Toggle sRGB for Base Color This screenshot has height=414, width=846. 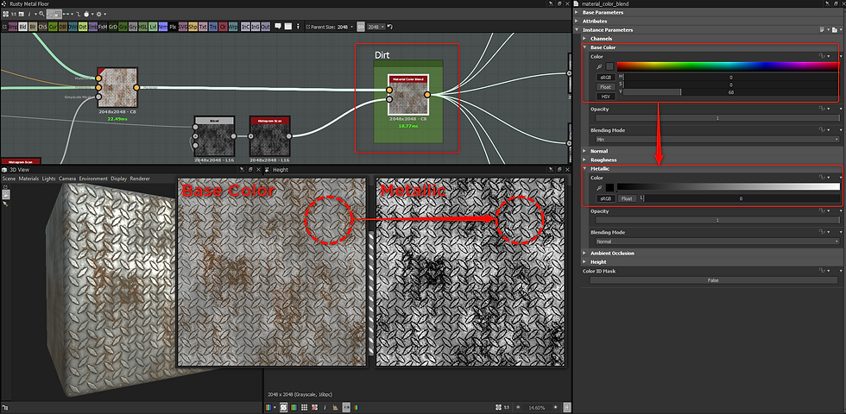[606, 77]
